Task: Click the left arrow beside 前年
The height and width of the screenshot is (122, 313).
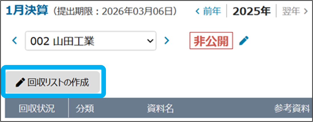Action: [198, 11]
